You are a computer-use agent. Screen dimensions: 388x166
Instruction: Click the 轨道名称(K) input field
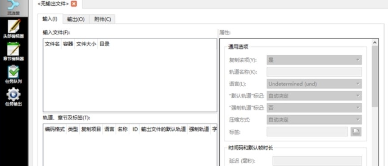pyautogui.click(x=314, y=72)
